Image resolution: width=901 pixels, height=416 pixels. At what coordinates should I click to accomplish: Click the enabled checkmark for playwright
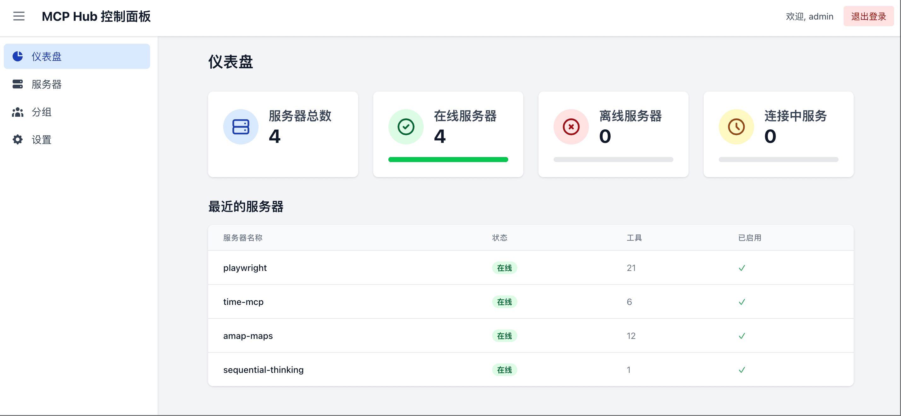(x=741, y=268)
